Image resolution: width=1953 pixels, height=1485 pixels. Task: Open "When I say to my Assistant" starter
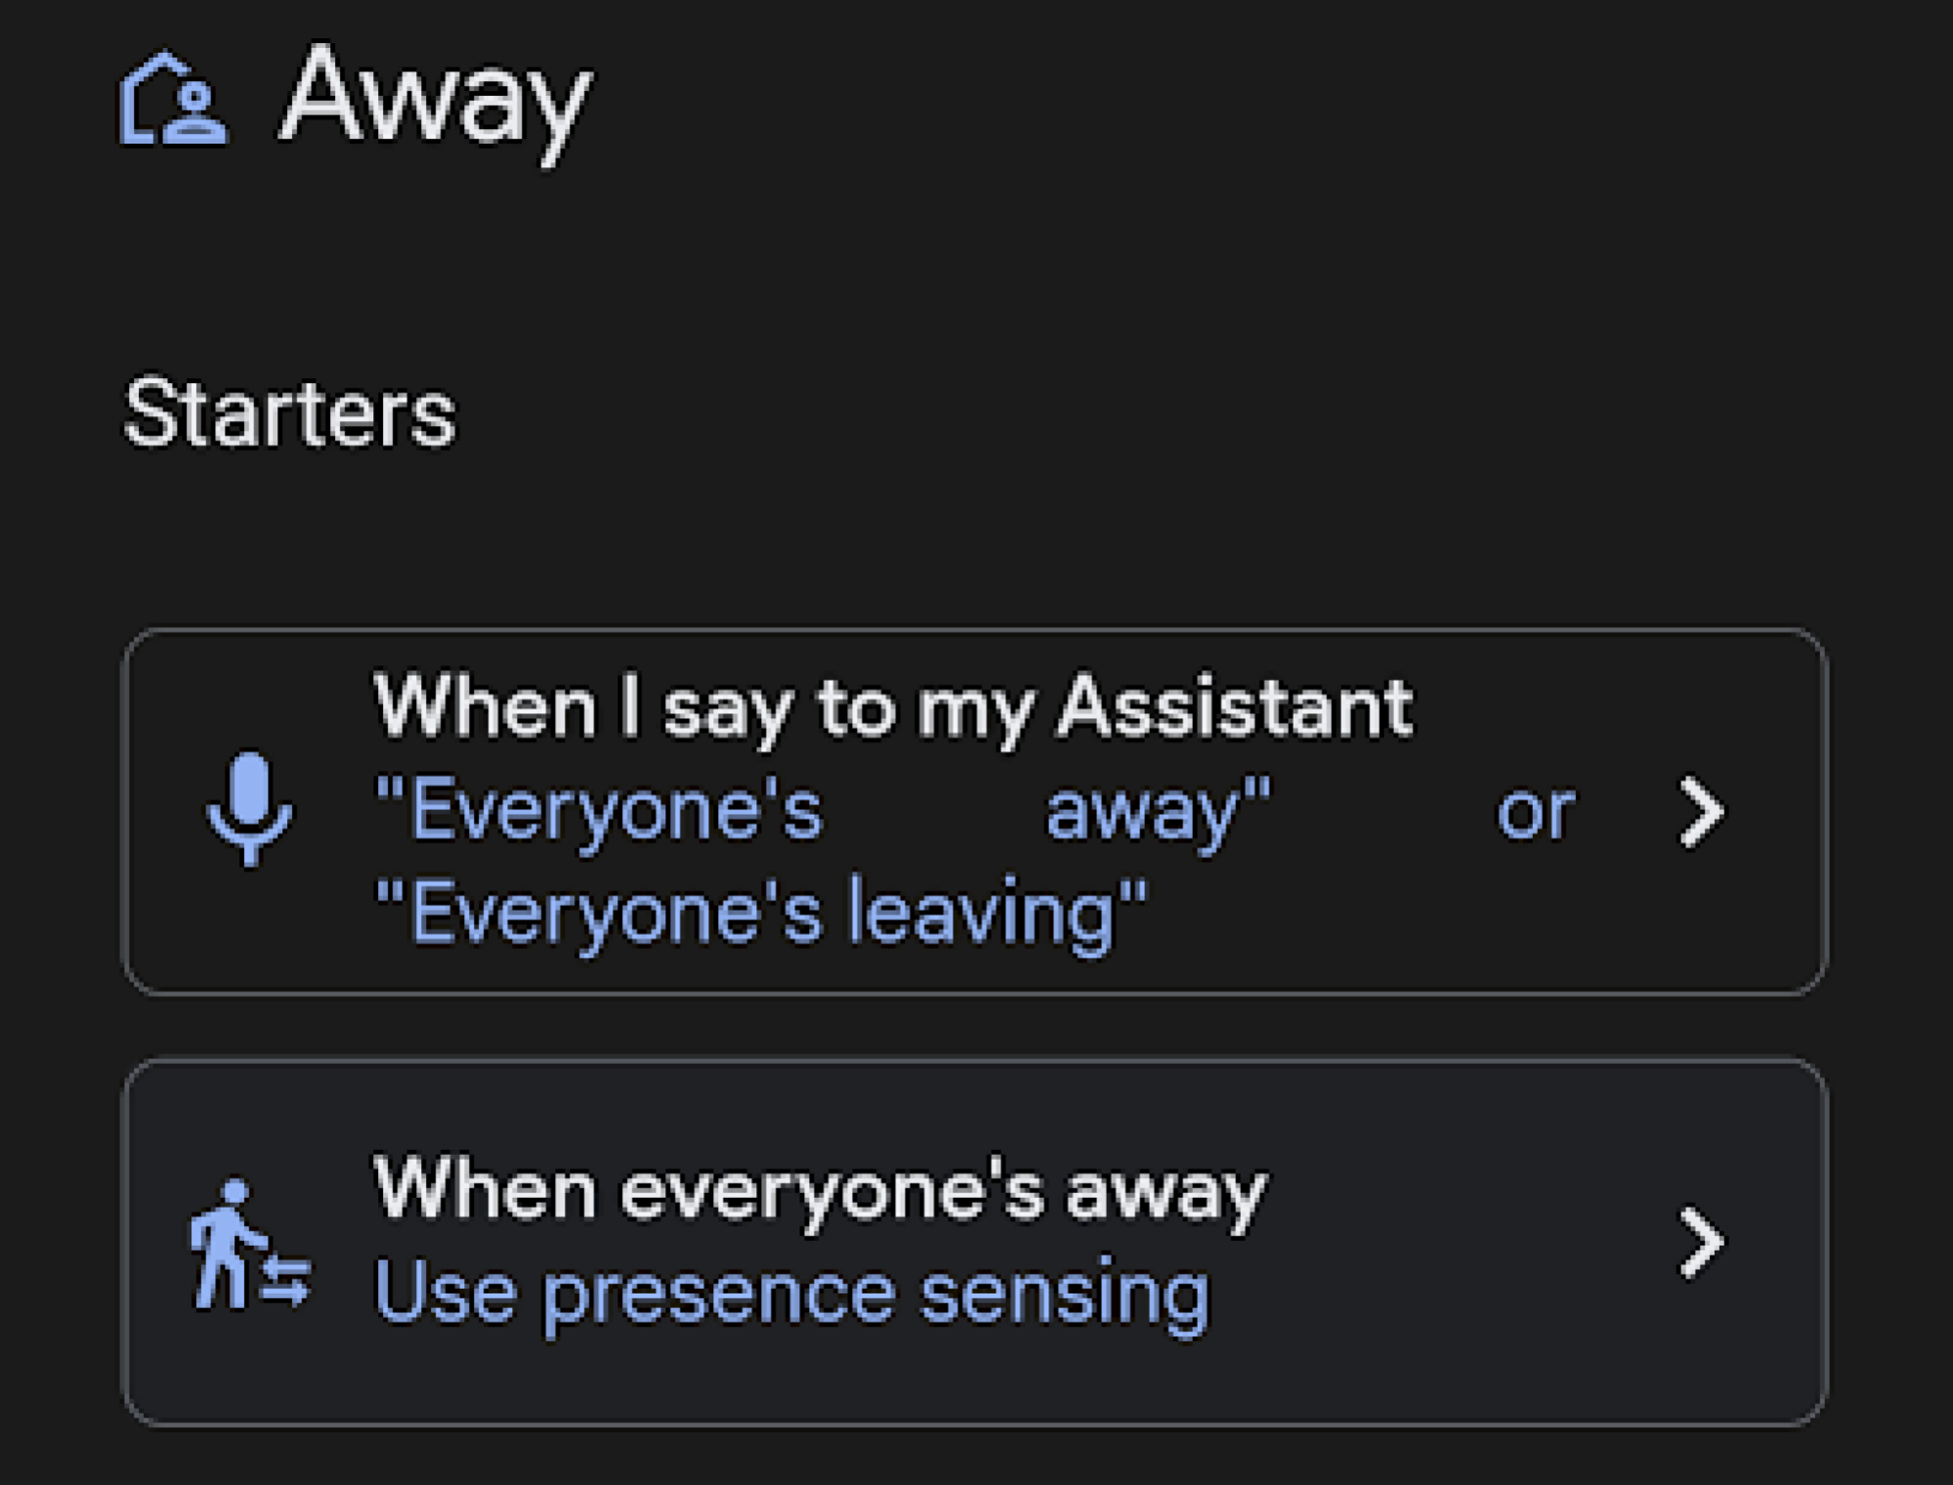891,706
